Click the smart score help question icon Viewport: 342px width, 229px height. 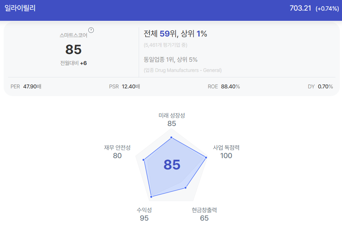coord(91,30)
